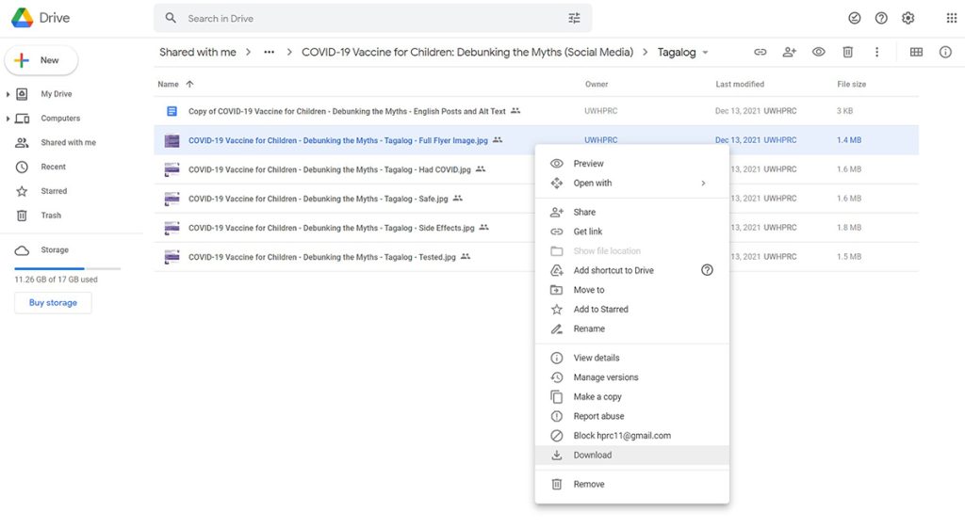Open the Google apps grid icon
The width and height of the screenshot is (965, 528).
click(952, 18)
